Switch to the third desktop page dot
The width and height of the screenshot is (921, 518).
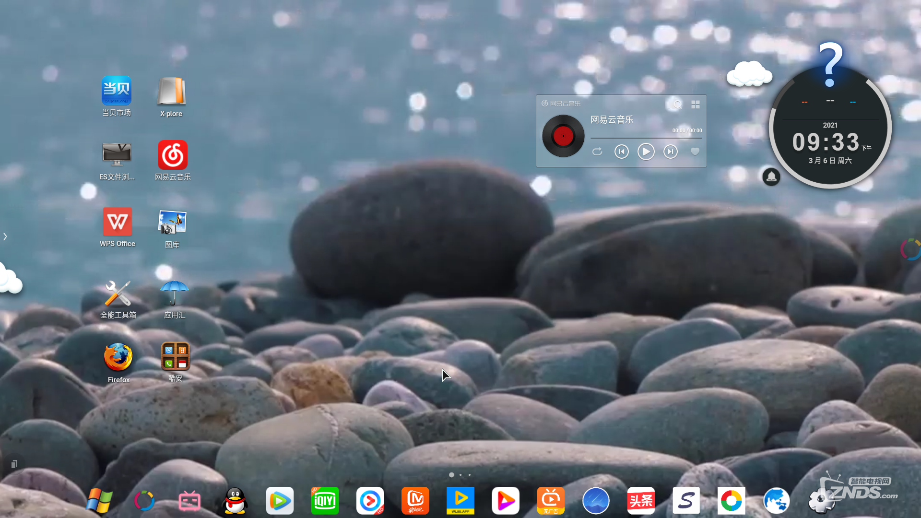470,475
